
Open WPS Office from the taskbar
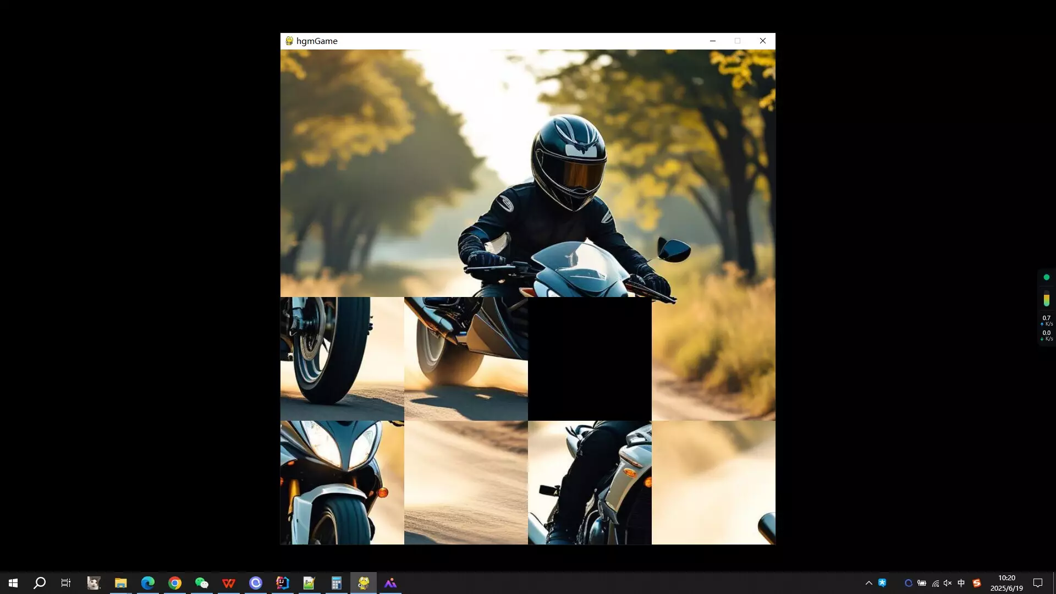coord(228,583)
